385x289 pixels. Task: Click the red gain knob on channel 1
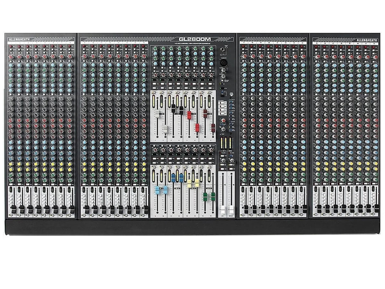11,57
